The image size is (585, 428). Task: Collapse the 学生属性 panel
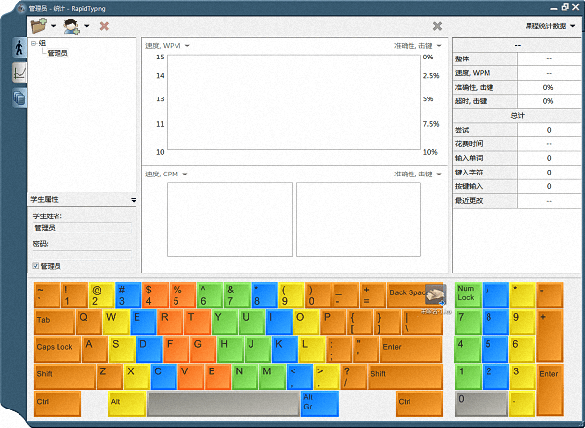(133, 199)
